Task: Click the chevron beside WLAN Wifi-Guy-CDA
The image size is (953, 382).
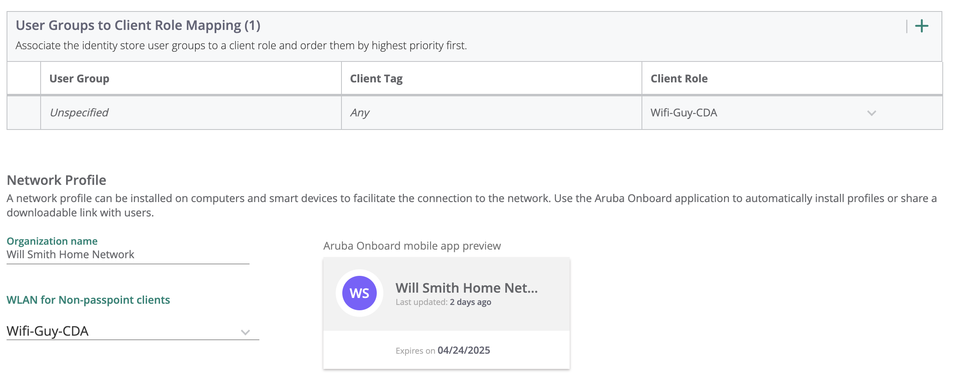Action: point(245,332)
